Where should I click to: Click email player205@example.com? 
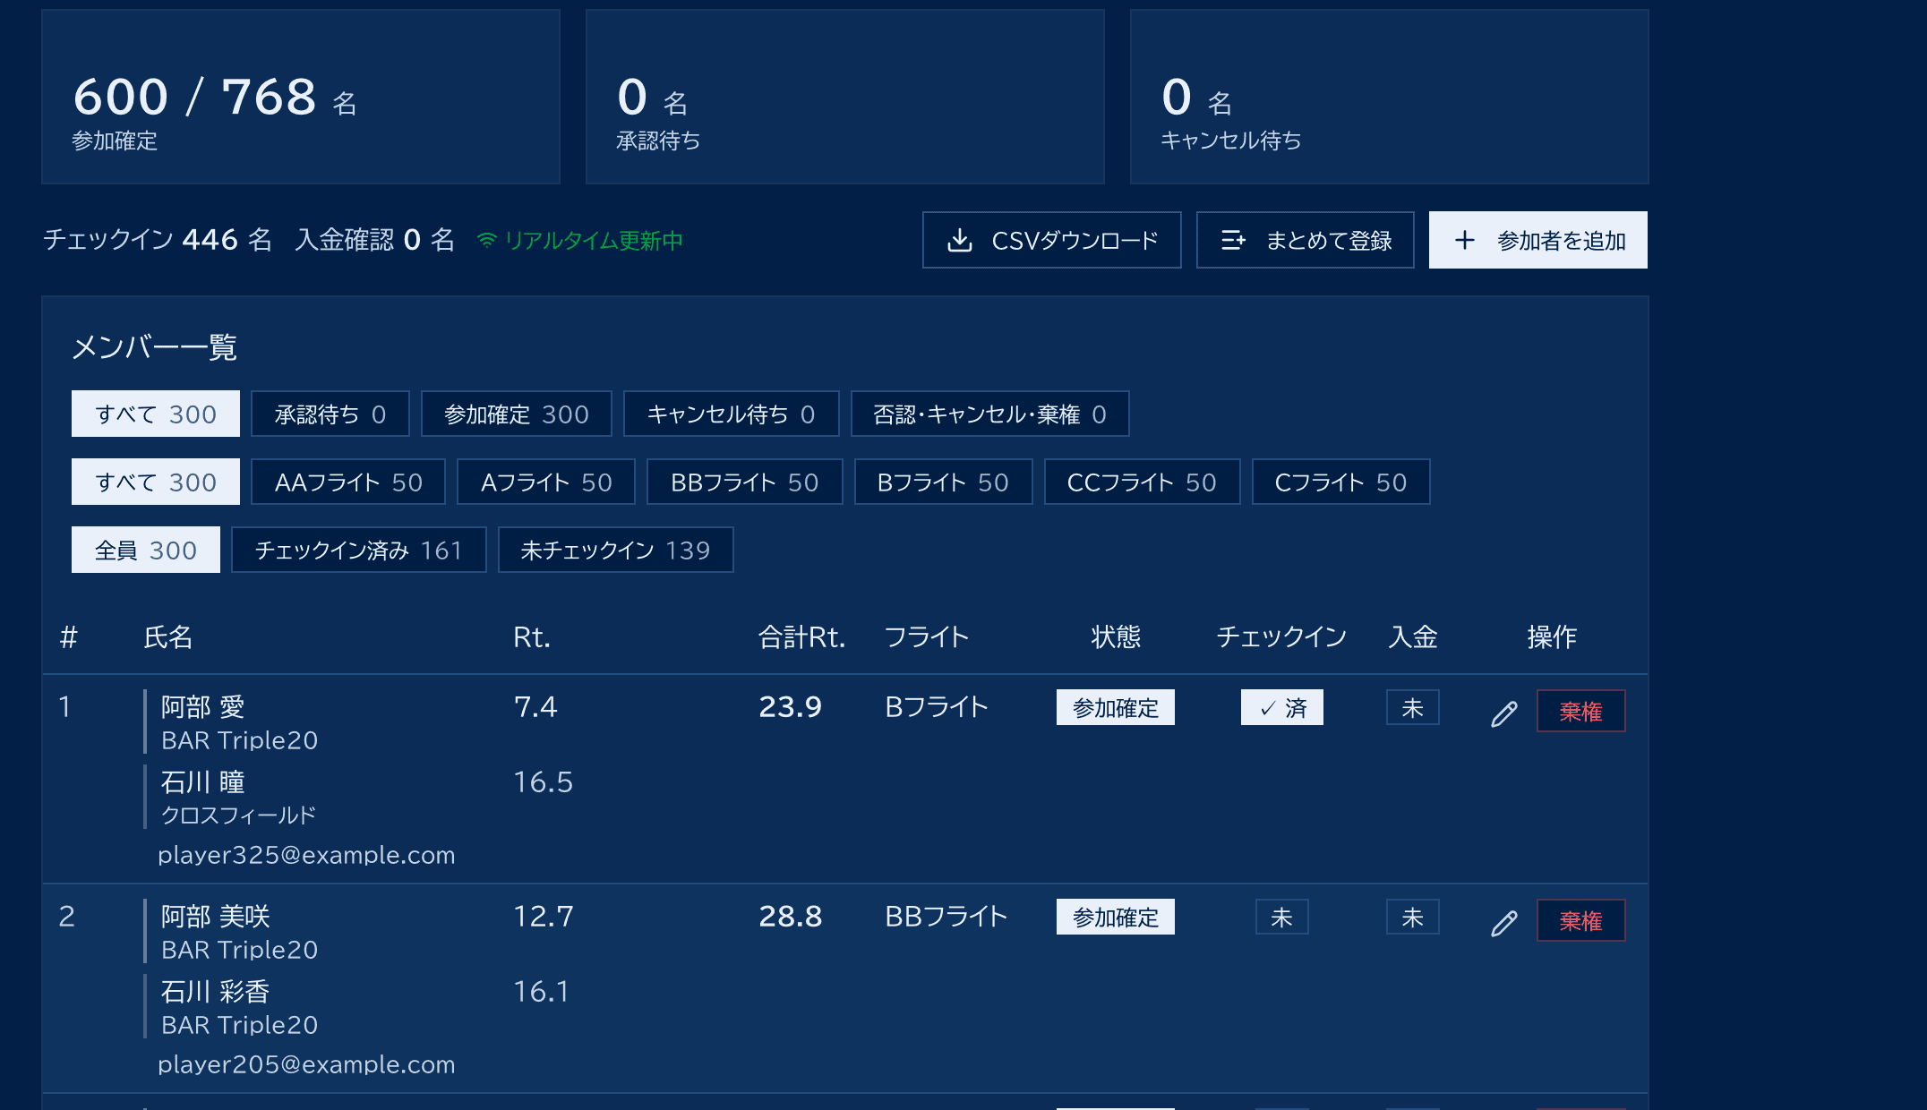click(x=306, y=1064)
